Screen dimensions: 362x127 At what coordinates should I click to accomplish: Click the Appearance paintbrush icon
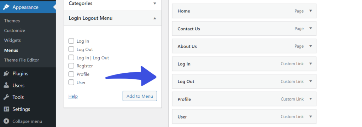click(x=6, y=7)
